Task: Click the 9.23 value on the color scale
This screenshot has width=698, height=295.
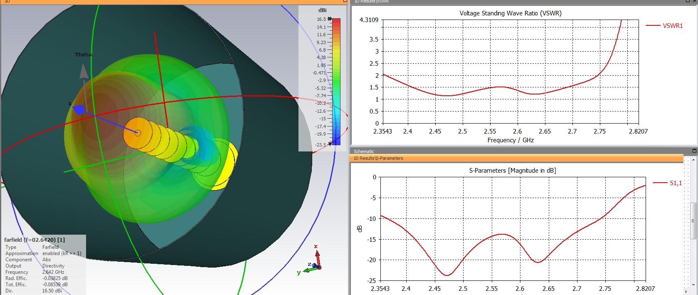Action: 321,42
